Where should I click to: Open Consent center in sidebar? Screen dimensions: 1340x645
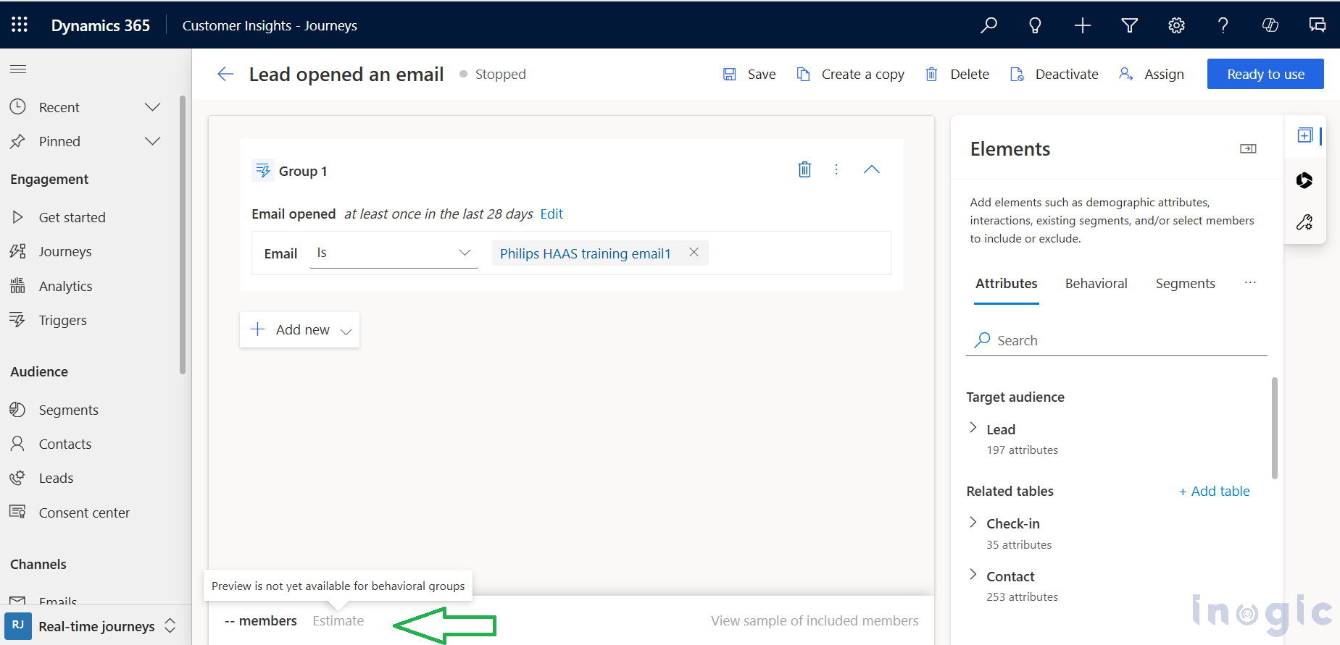click(x=85, y=513)
